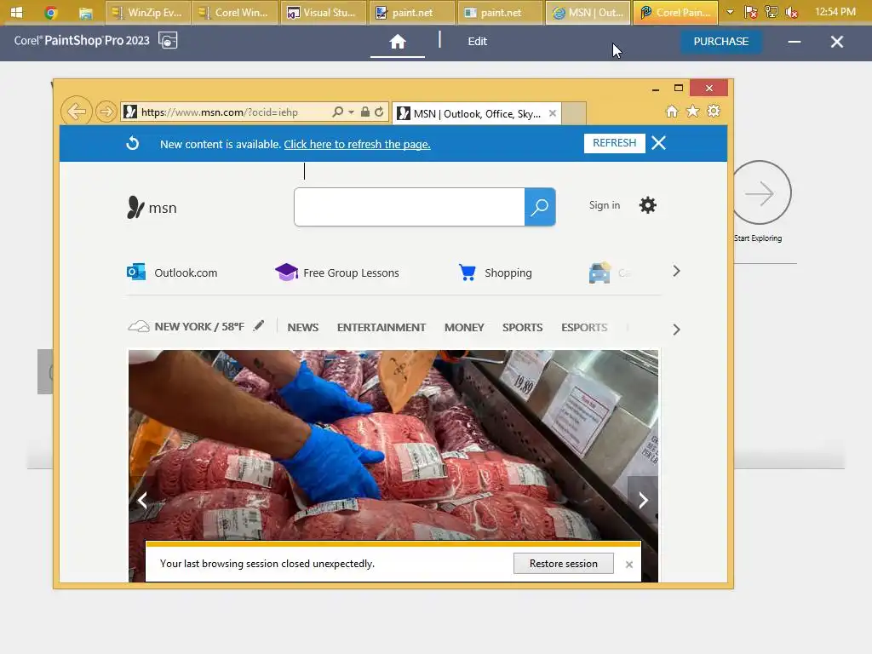Click the browser Back arrow button
The width and height of the screenshot is (872, 654).
[76, 112]
